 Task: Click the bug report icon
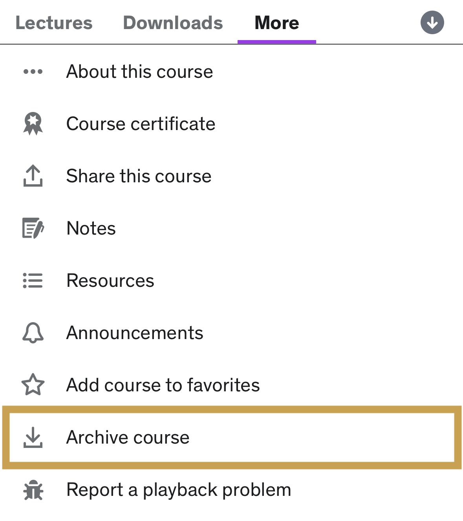pyautogui.click(x=33, y=490)
